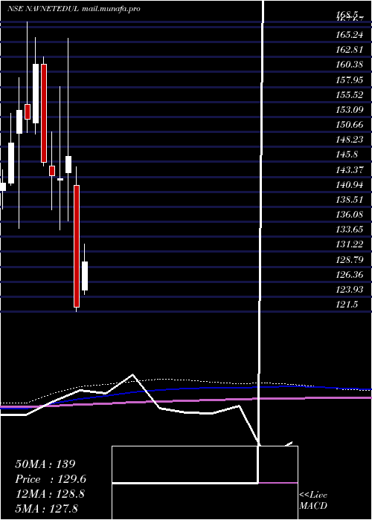The width and height of the screenshot is (372, 520).
Task: Select the 165.24 price level label
Action: [349, 36]
